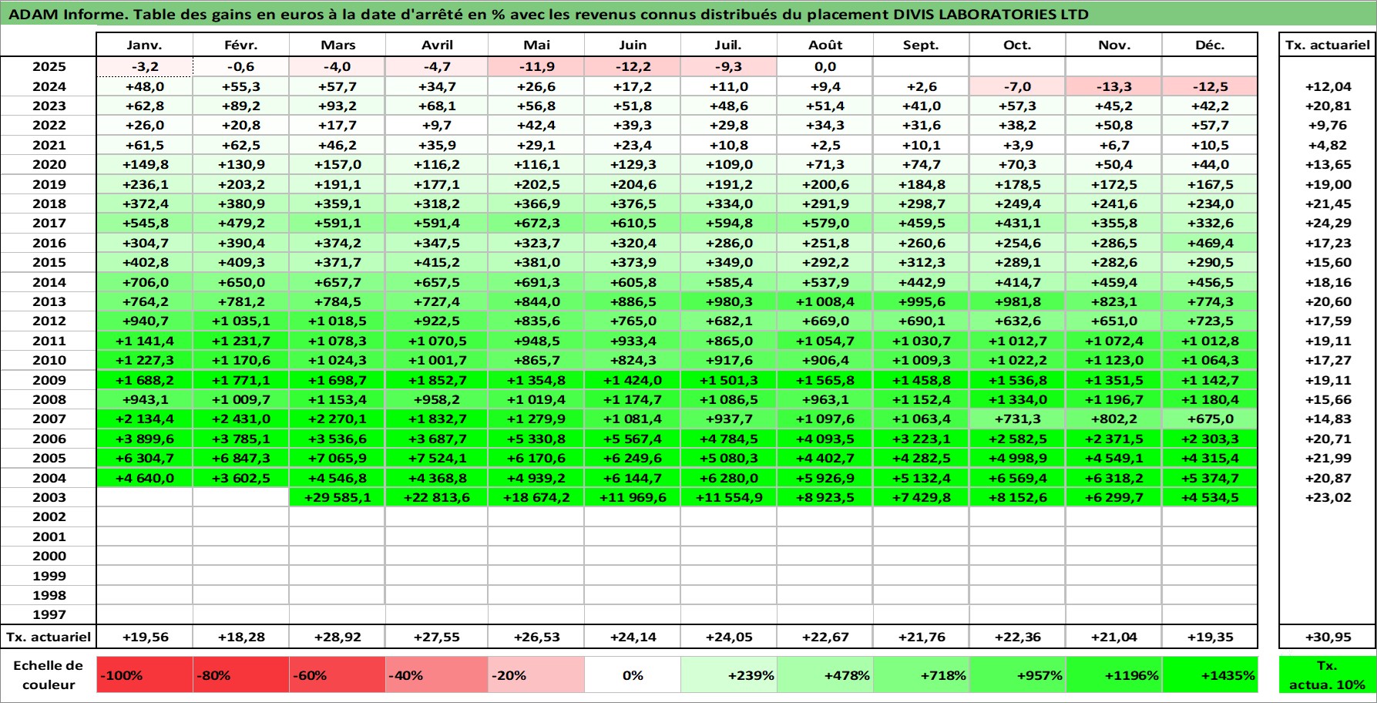
Task: Click the green 'Tx. actua. 10%' legend box
Action: coord(1327,675)
